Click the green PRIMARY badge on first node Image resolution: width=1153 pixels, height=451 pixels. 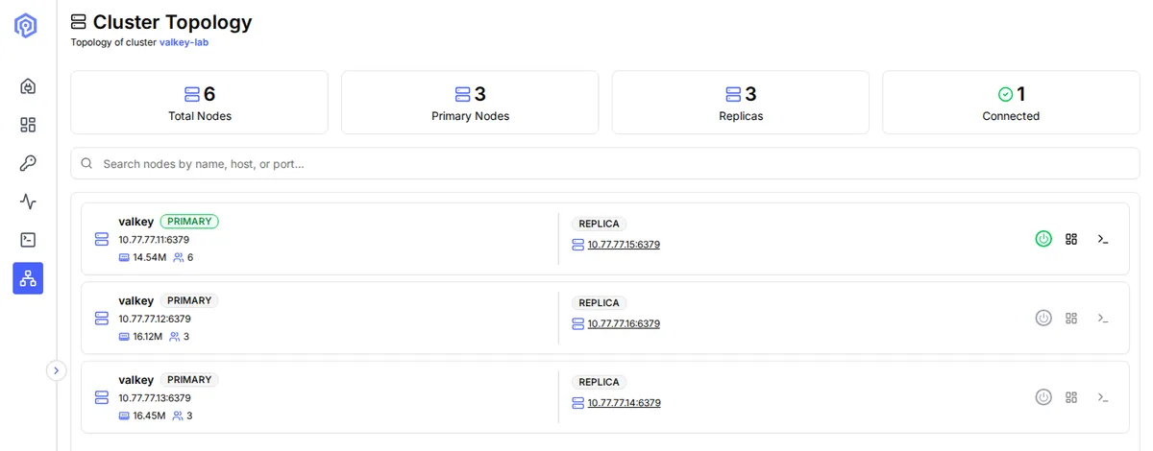click(x=189, y=221)
